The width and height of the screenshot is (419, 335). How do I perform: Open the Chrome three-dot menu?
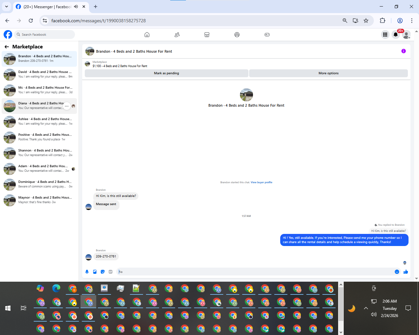pyautogui.click(x=412, y=21)
